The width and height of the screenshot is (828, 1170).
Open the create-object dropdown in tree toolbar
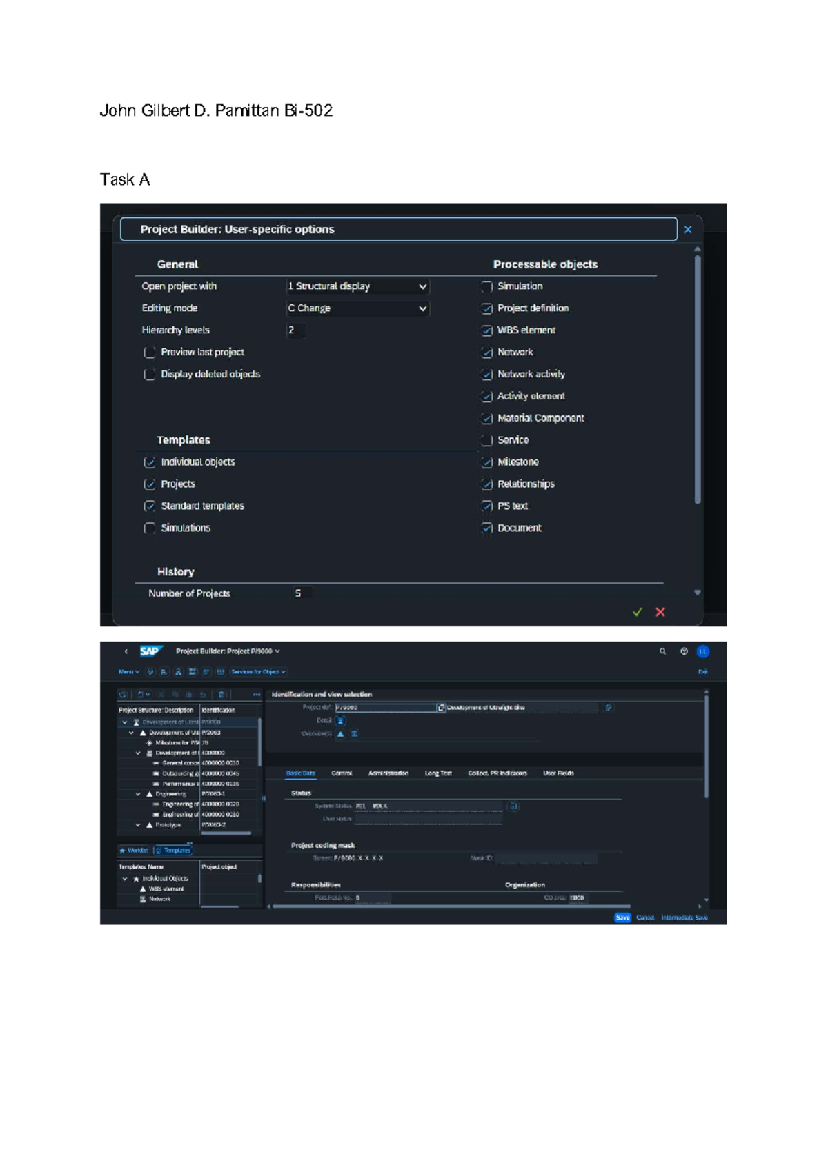(144, 695)
